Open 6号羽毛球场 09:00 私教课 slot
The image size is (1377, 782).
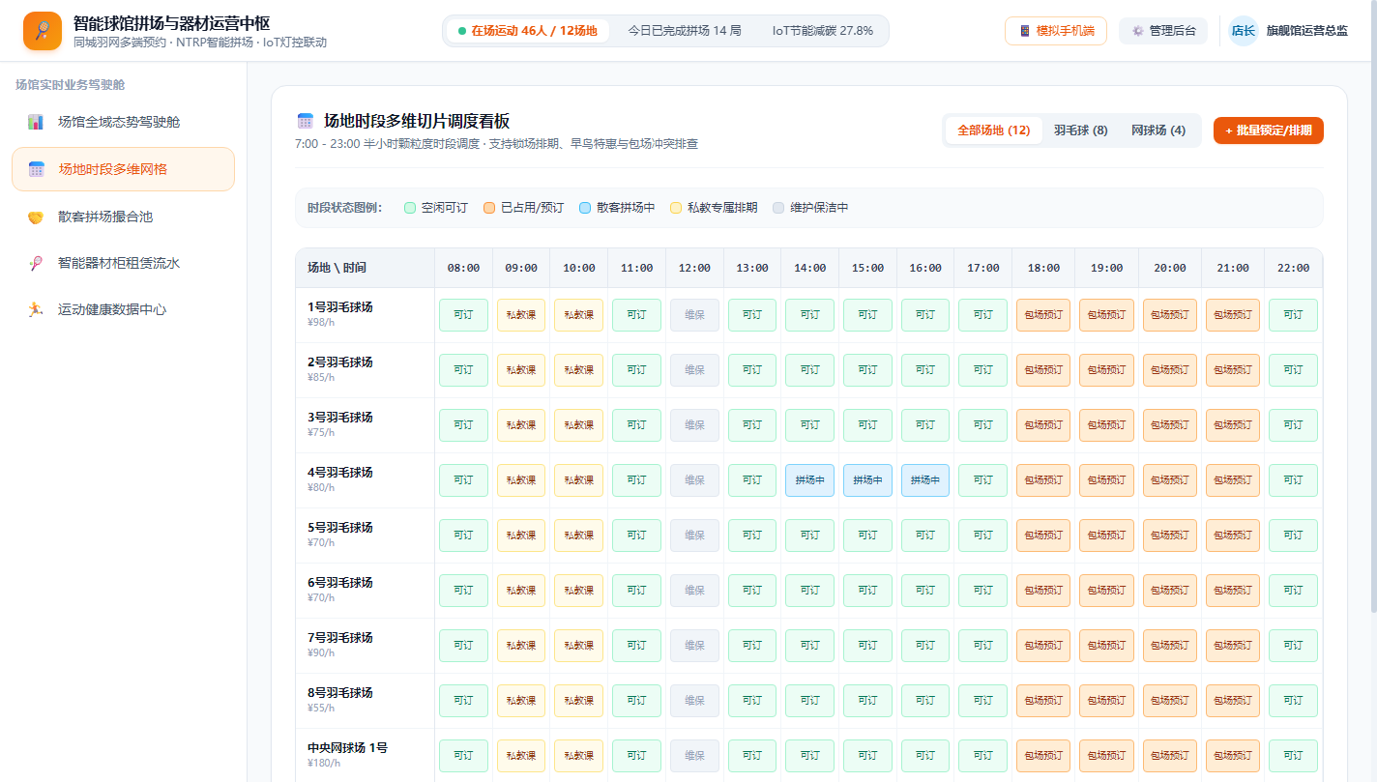pos(521,591)
